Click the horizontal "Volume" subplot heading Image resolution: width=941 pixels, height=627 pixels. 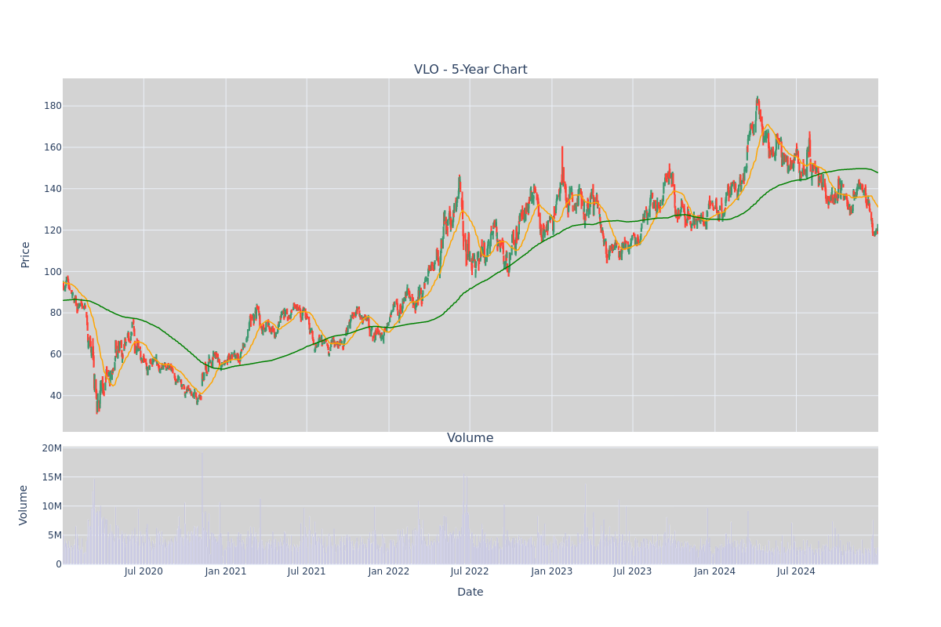pyautogui.click(x=470, y=438)
